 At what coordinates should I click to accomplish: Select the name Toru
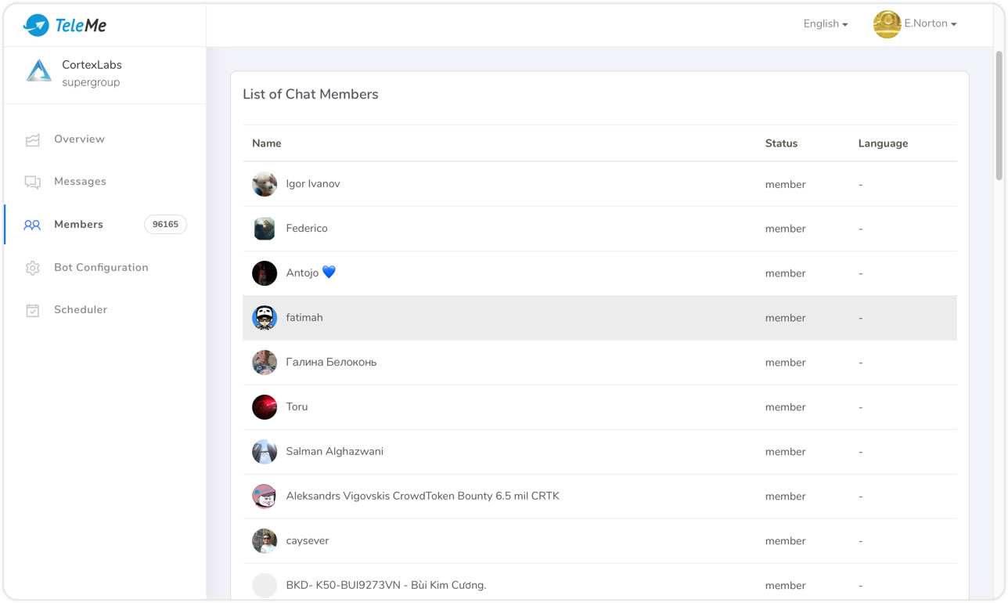297,407
